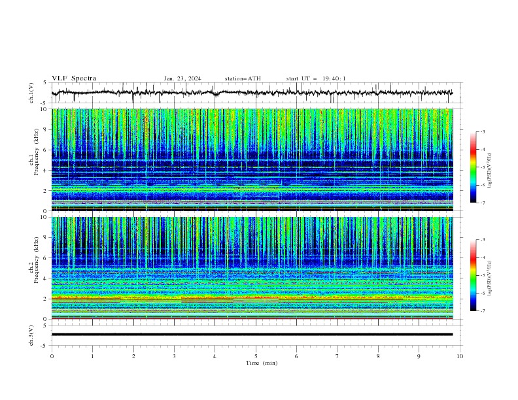Click the ch.1 spectrogram panel

click(252, 159)
